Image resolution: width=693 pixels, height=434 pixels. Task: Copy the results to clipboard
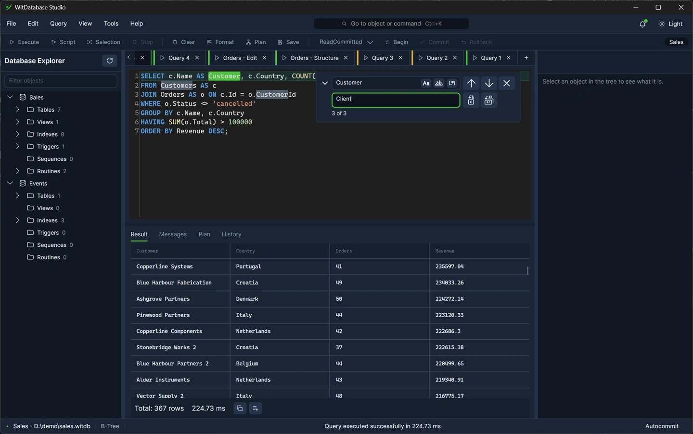(x=240, y=408)
